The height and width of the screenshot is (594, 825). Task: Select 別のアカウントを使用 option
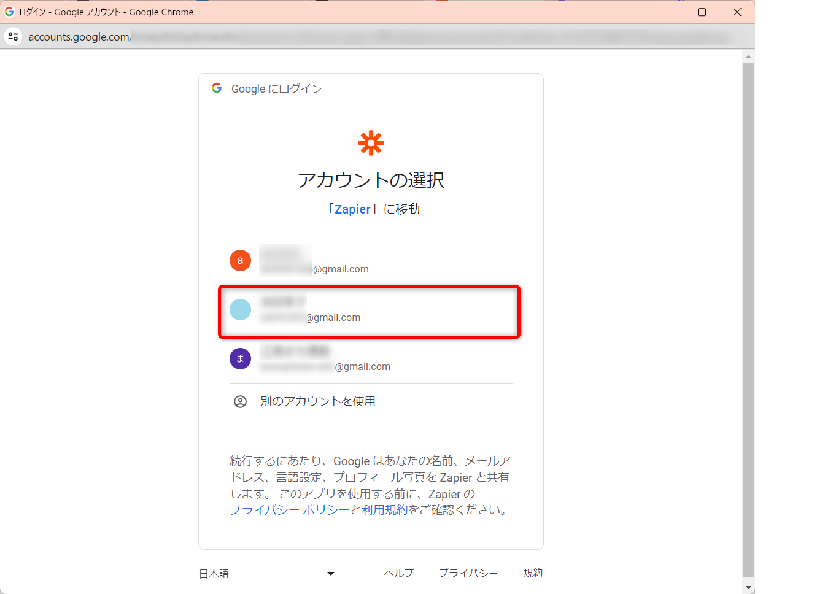click(317, 401)
